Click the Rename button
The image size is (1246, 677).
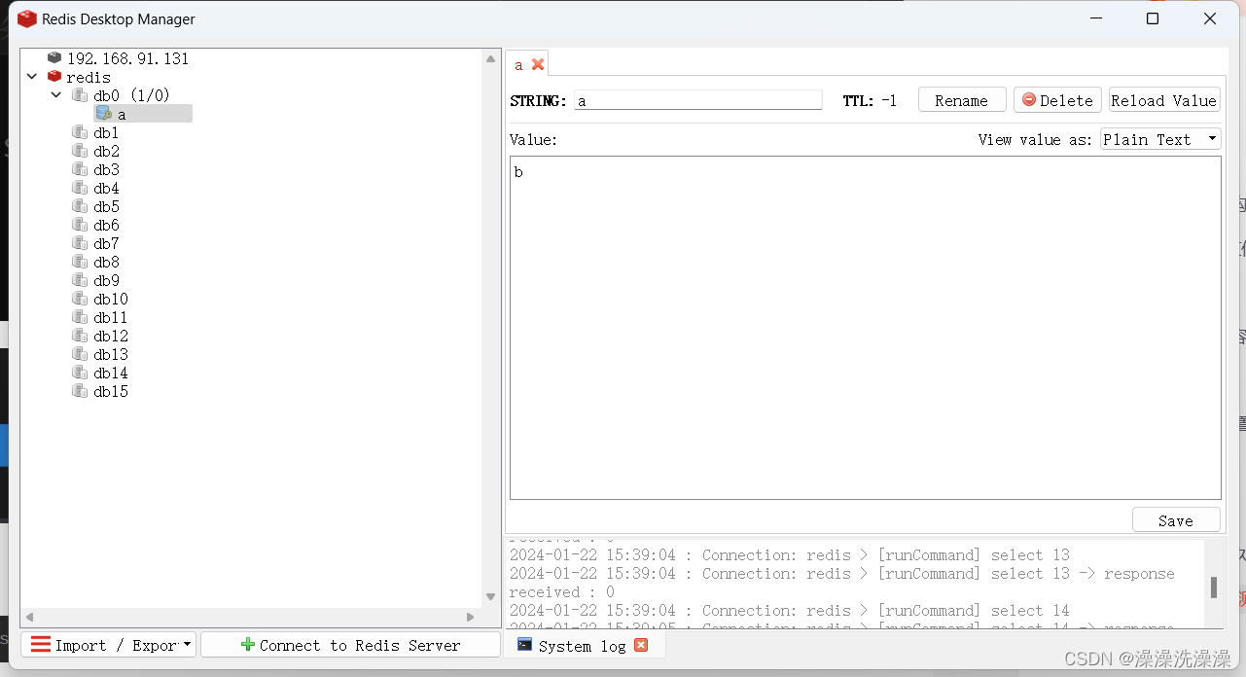(x=962, y=100)
